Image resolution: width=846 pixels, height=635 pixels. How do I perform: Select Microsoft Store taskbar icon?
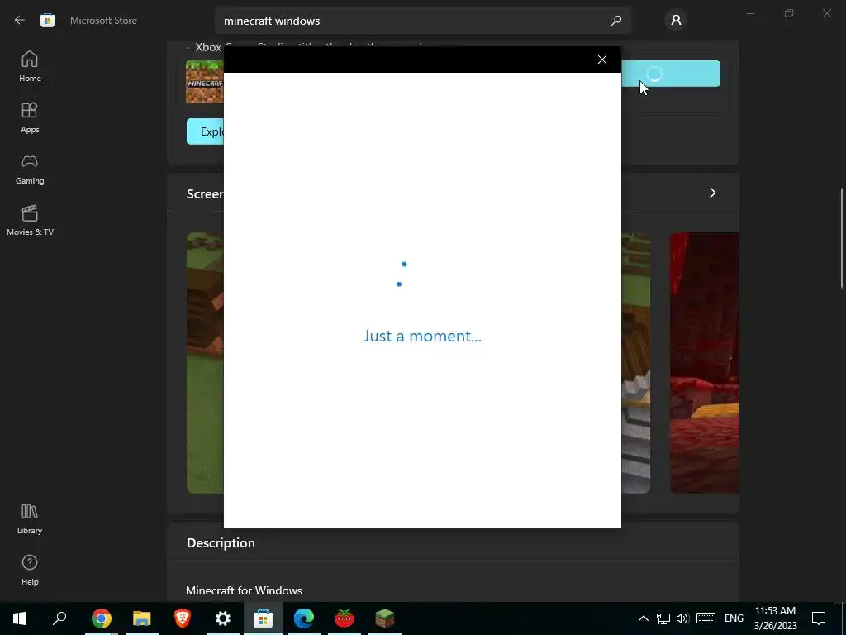[x=264, y=618]
